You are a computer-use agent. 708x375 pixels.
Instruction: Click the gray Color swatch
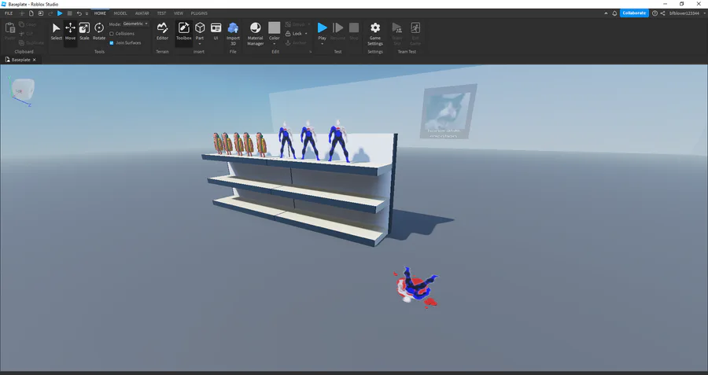point(274,28)
